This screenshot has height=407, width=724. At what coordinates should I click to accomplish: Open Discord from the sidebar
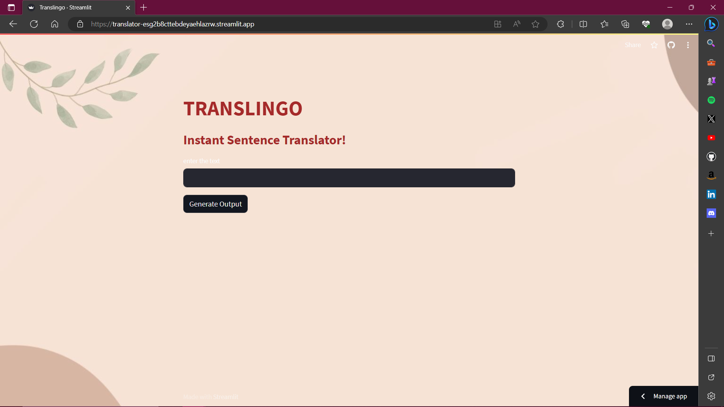(x=711, y=213)
